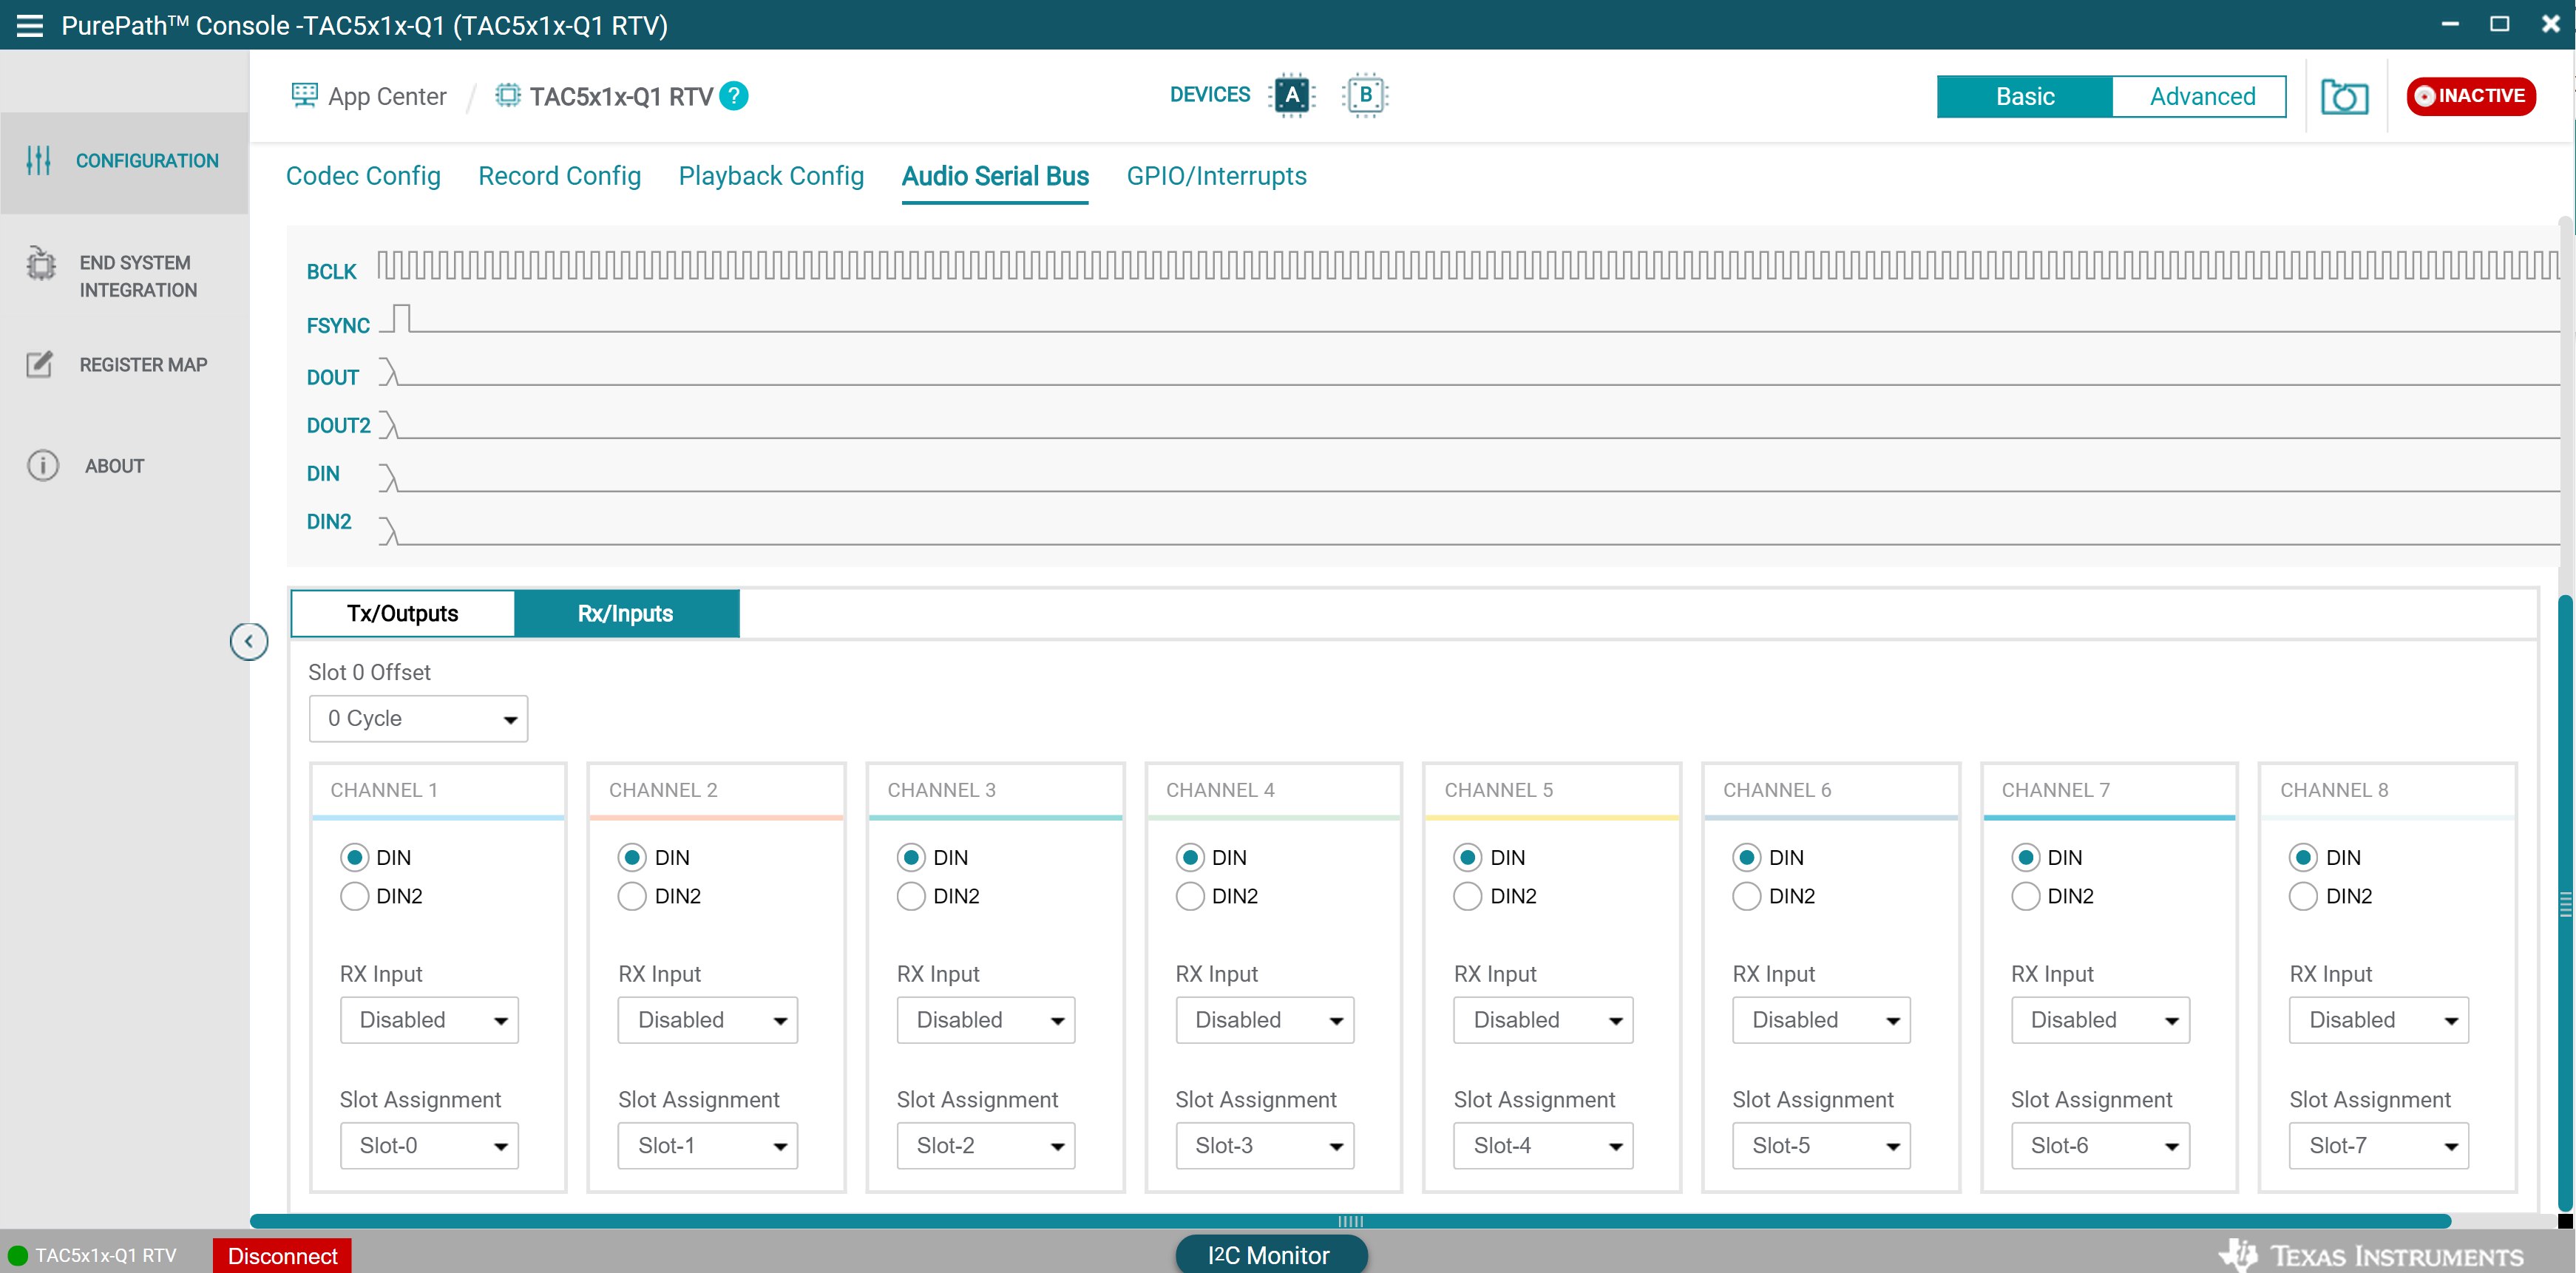Select DIN for Channel 2
Viewport: 2576px width, 1273px height.
[632, 858]
